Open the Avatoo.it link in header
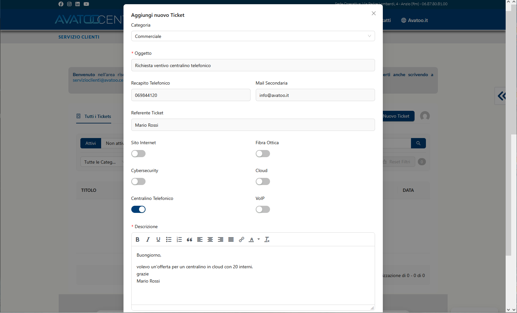 click(415, 20)
